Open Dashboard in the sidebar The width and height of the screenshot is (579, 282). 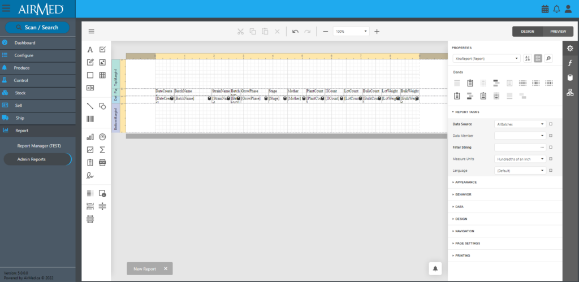pyautogui.click(x=38, y=43)
